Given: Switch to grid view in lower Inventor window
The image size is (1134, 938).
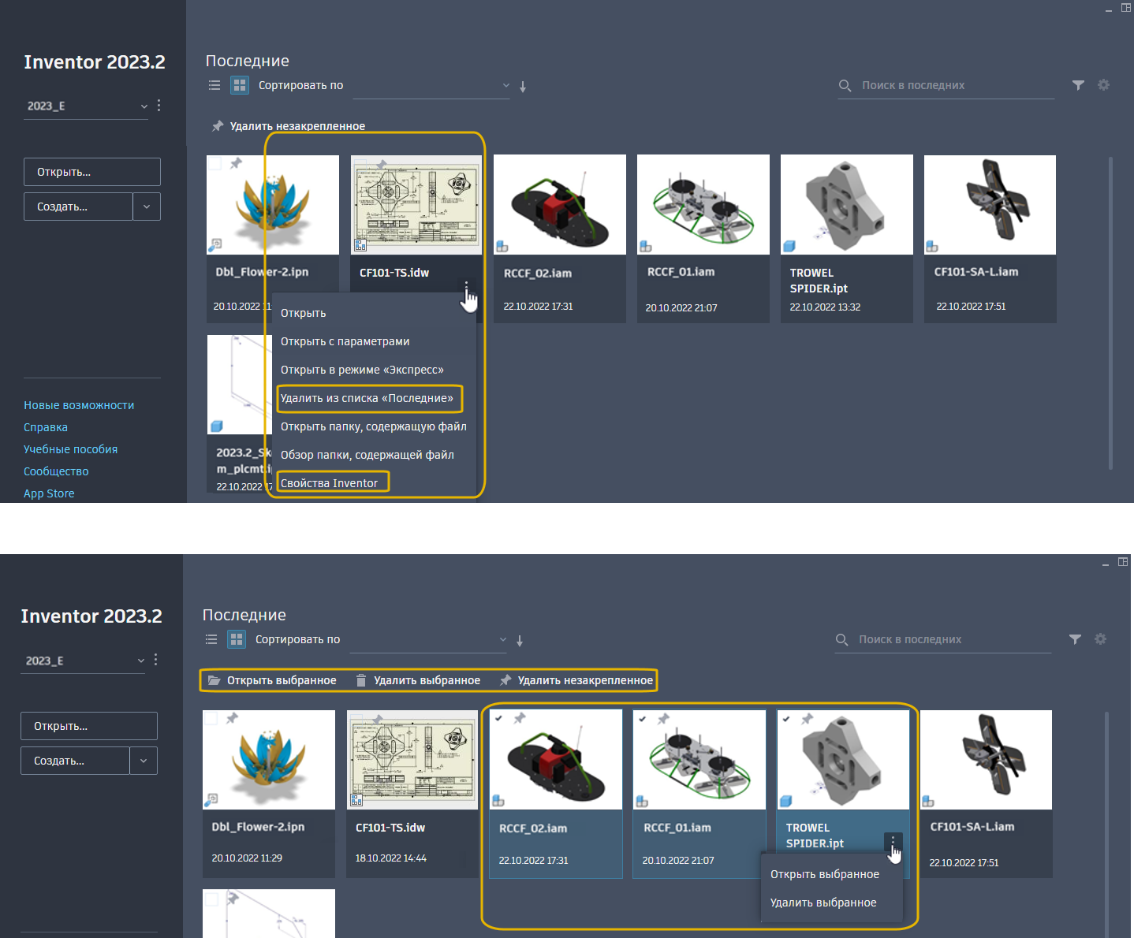Looking at the screenshot, I should (237, 639).
